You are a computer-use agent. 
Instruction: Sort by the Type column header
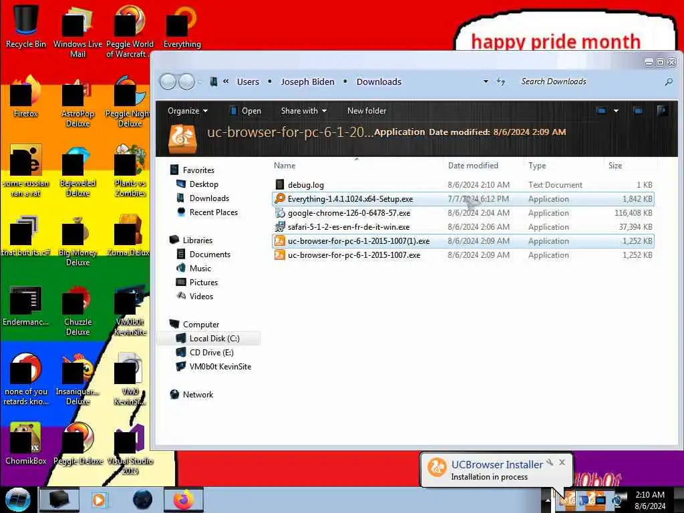(537, 166)
